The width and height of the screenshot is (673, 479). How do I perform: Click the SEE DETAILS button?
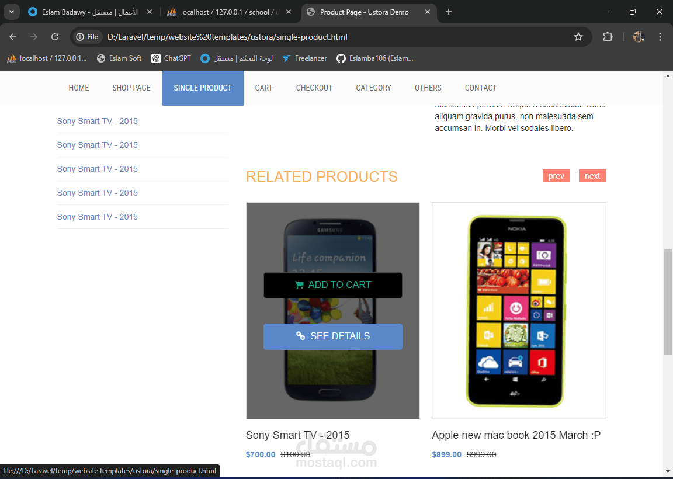[x=332, y=336]
